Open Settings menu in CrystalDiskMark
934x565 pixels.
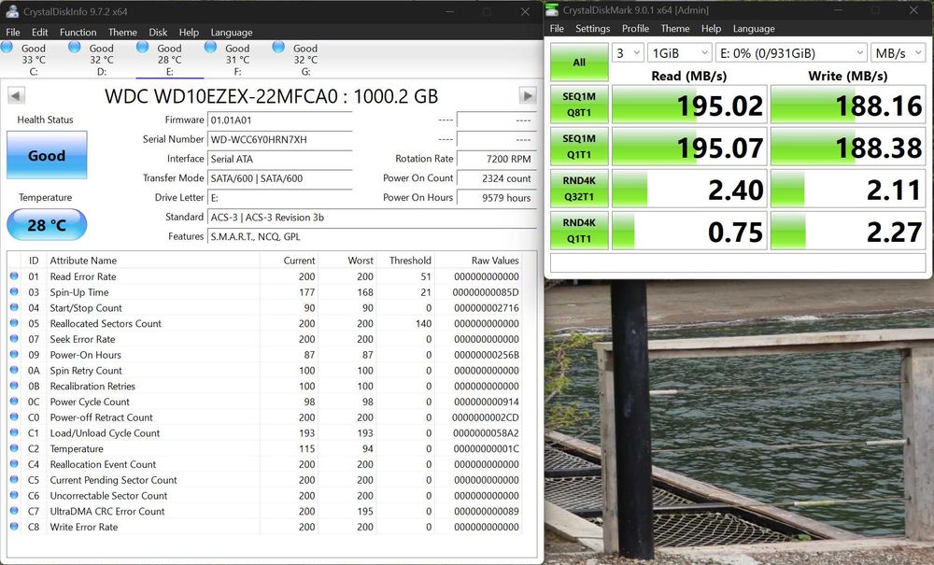(x=593, y=29)
